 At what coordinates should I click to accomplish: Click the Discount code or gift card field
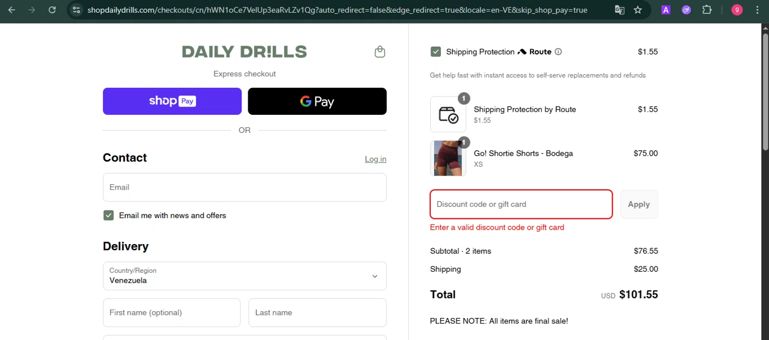521,204
